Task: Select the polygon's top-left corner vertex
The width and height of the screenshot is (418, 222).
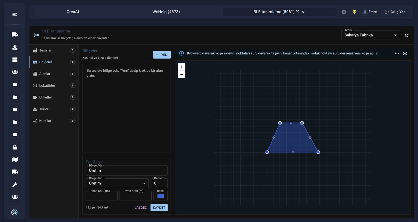Action: (280, 123)
